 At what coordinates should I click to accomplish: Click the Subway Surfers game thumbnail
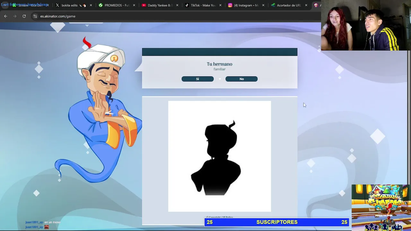[381, 208]
